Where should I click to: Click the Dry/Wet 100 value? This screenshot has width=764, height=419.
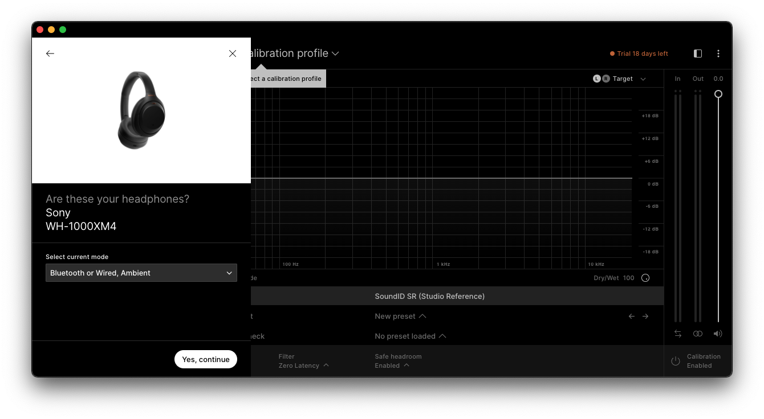(628, 278)
